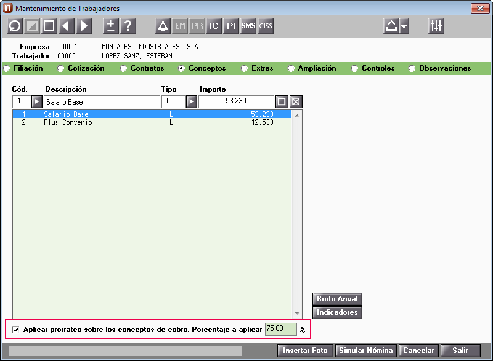The image size is (493, 361).
Task: Select the Extras radio option
Action: (244, 68)
